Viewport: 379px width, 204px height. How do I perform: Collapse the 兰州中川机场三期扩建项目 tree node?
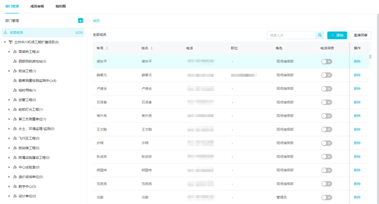5,42
